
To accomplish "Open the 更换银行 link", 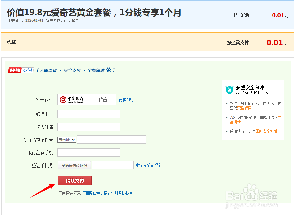I will point(126,100).
